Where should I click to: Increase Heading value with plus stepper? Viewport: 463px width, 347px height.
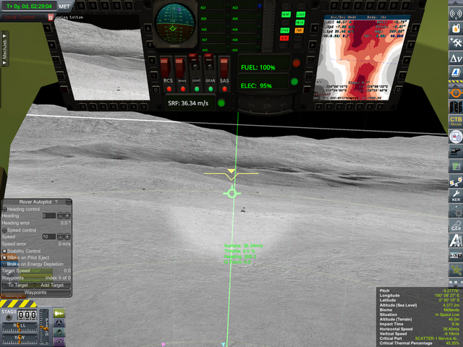pyautogui.click(x=67, y=215)
